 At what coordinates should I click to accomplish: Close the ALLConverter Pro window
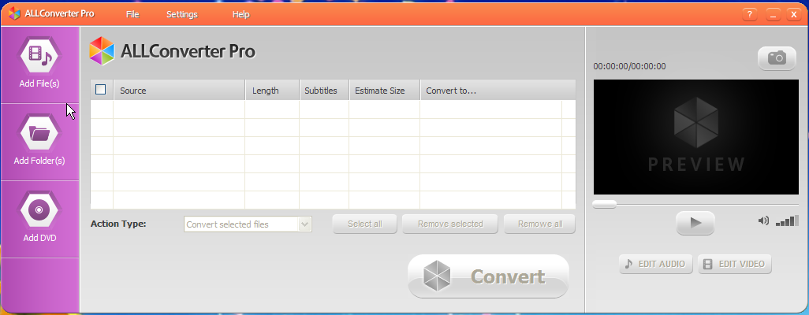click(x=793, y=14)
